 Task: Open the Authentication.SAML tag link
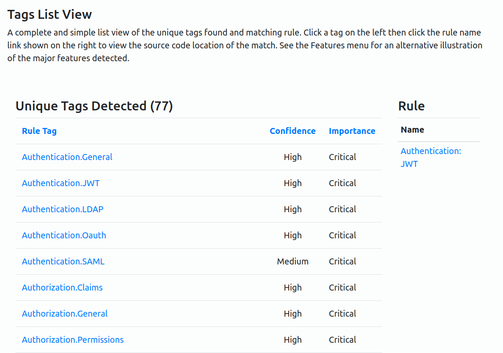point(63,261)
